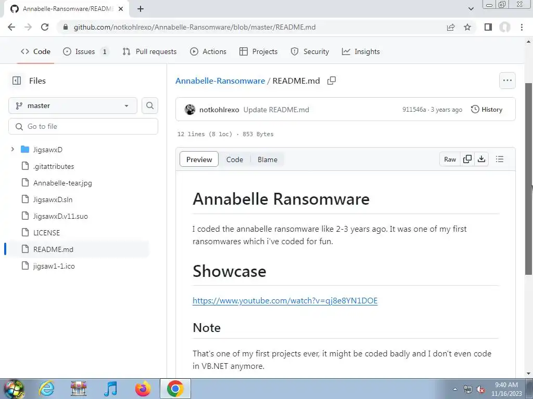Screen dimensions: 533x399
Task: Launch Internet Explorer from taskbar
Action: click(46, 389)
